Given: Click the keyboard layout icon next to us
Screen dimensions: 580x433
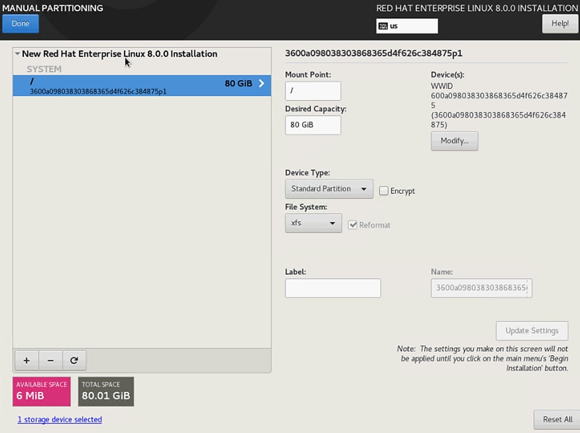Looking at the screenshot, I should click(x=383, y=26).
